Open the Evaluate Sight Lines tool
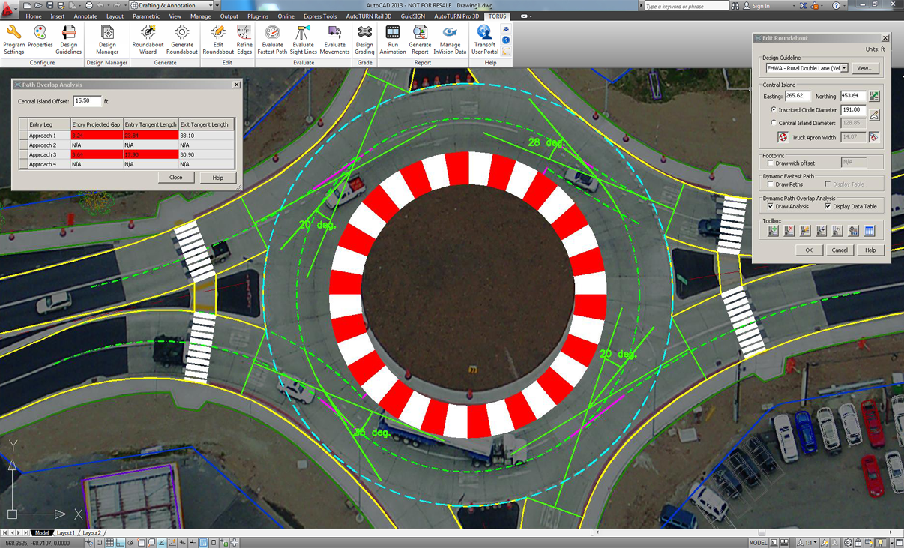 [x=303, y=39]
